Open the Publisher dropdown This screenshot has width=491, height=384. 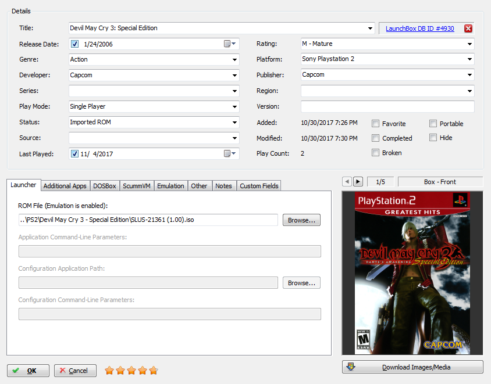pyautogui.click(x=469, y=75)
